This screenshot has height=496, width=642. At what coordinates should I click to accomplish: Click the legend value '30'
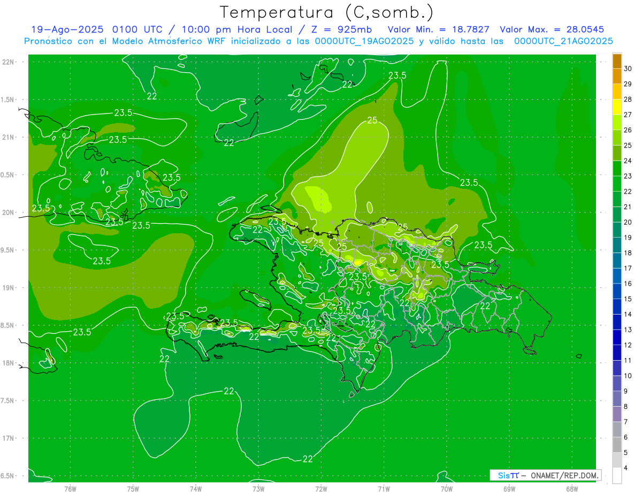click(x=628, y=68)
